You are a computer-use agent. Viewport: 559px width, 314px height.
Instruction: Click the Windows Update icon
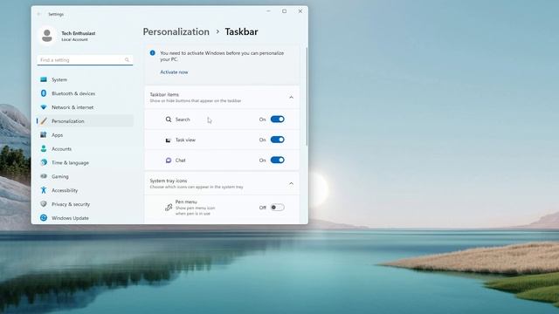44,218
